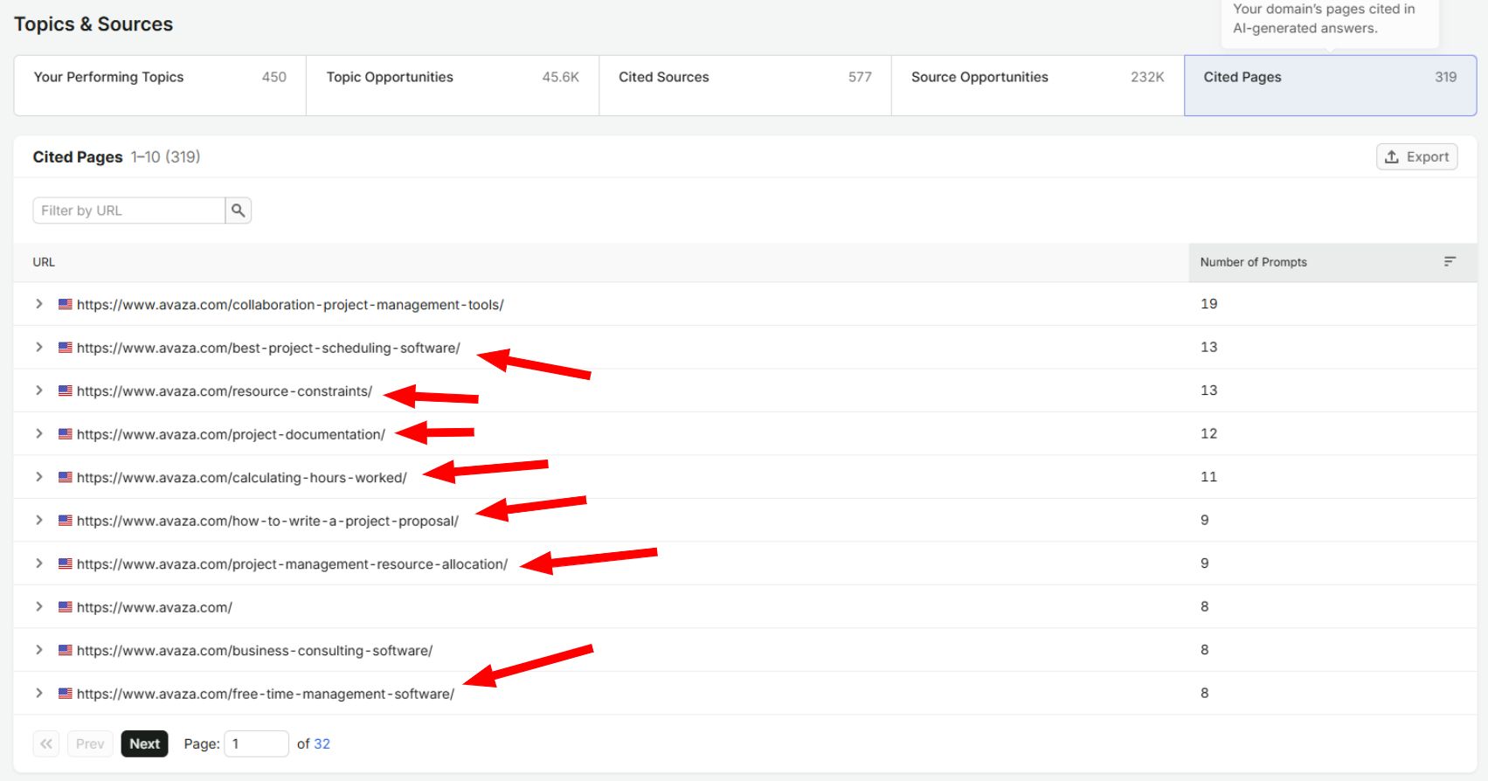Click the URL column header
The height and width of the screenshot is (781, 1488).
point(44,262)
